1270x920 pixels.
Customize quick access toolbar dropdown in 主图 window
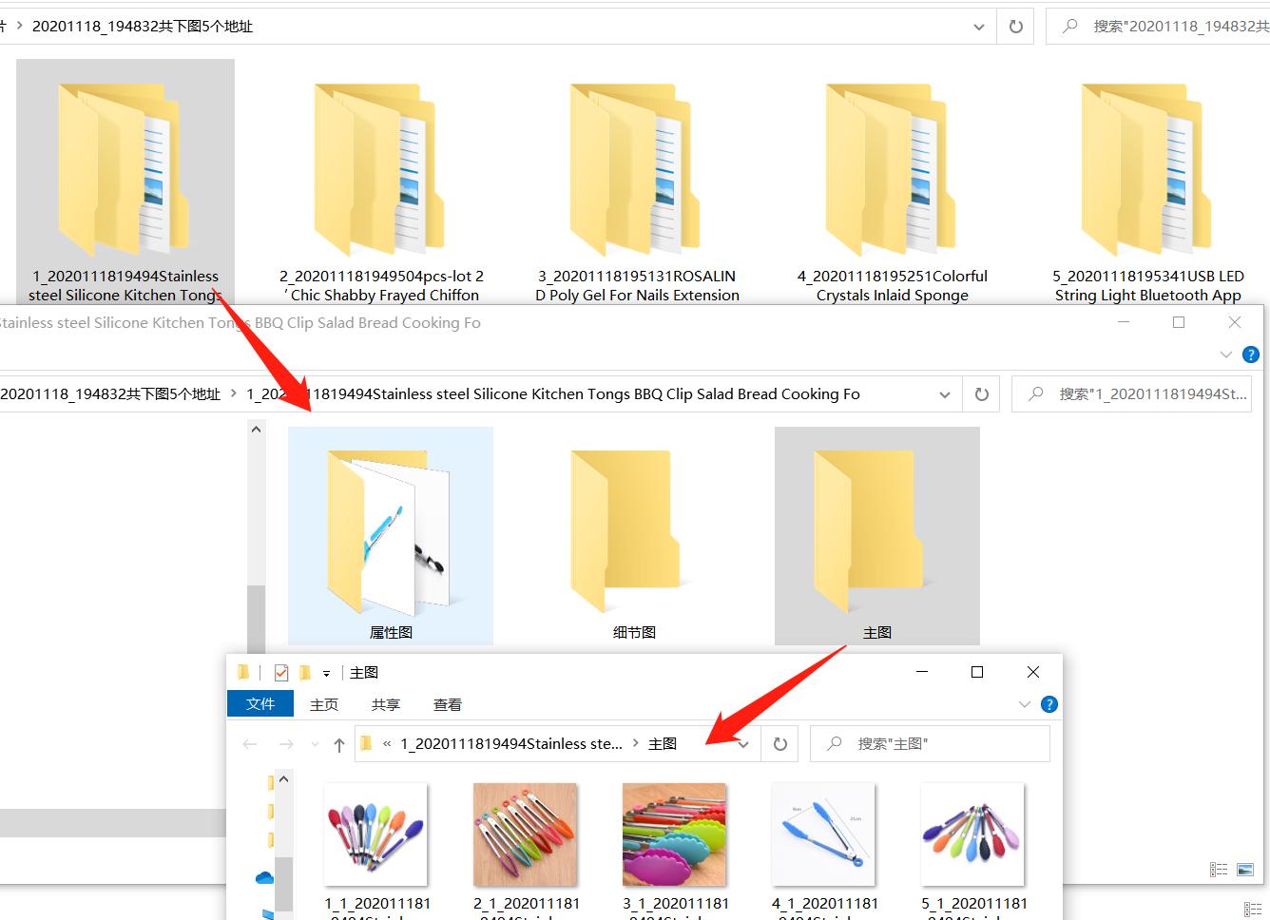326,673
